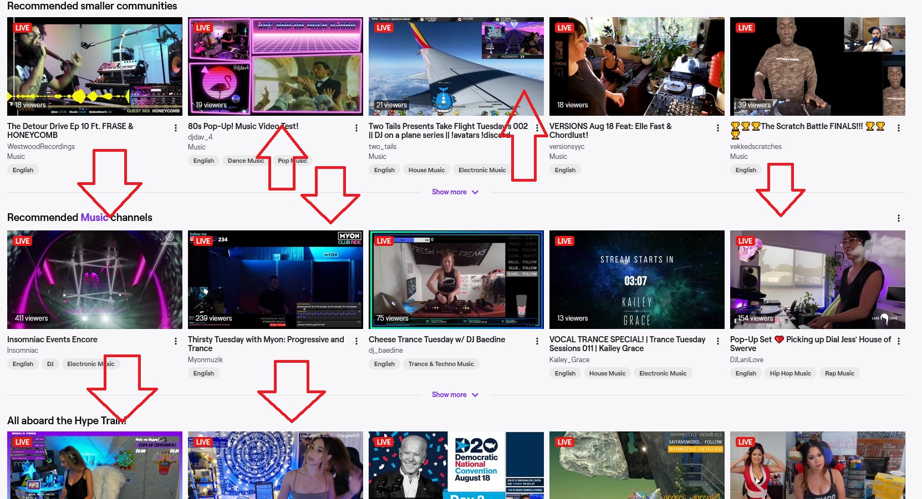Click Hip Hop Music tag under DJLaniLove
This screenshot has height=499, width=922.
click(x=790, y=373)
